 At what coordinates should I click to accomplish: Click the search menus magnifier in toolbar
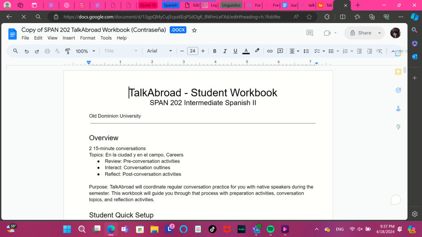[15, 51]
